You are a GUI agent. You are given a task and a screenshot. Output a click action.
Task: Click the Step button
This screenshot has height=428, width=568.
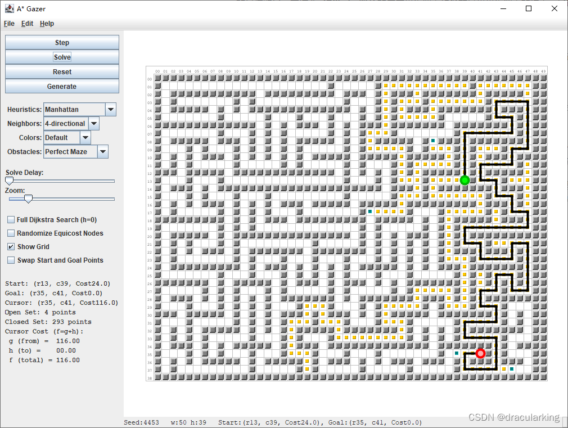point(62,42)
